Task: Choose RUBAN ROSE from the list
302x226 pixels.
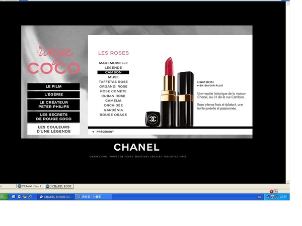Action: tap(113, 96)
